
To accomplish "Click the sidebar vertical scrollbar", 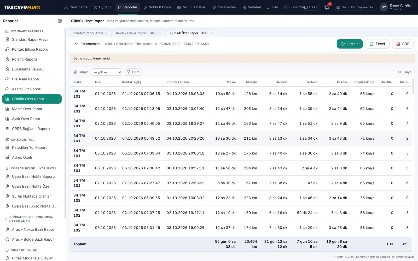I will point(65,123).
